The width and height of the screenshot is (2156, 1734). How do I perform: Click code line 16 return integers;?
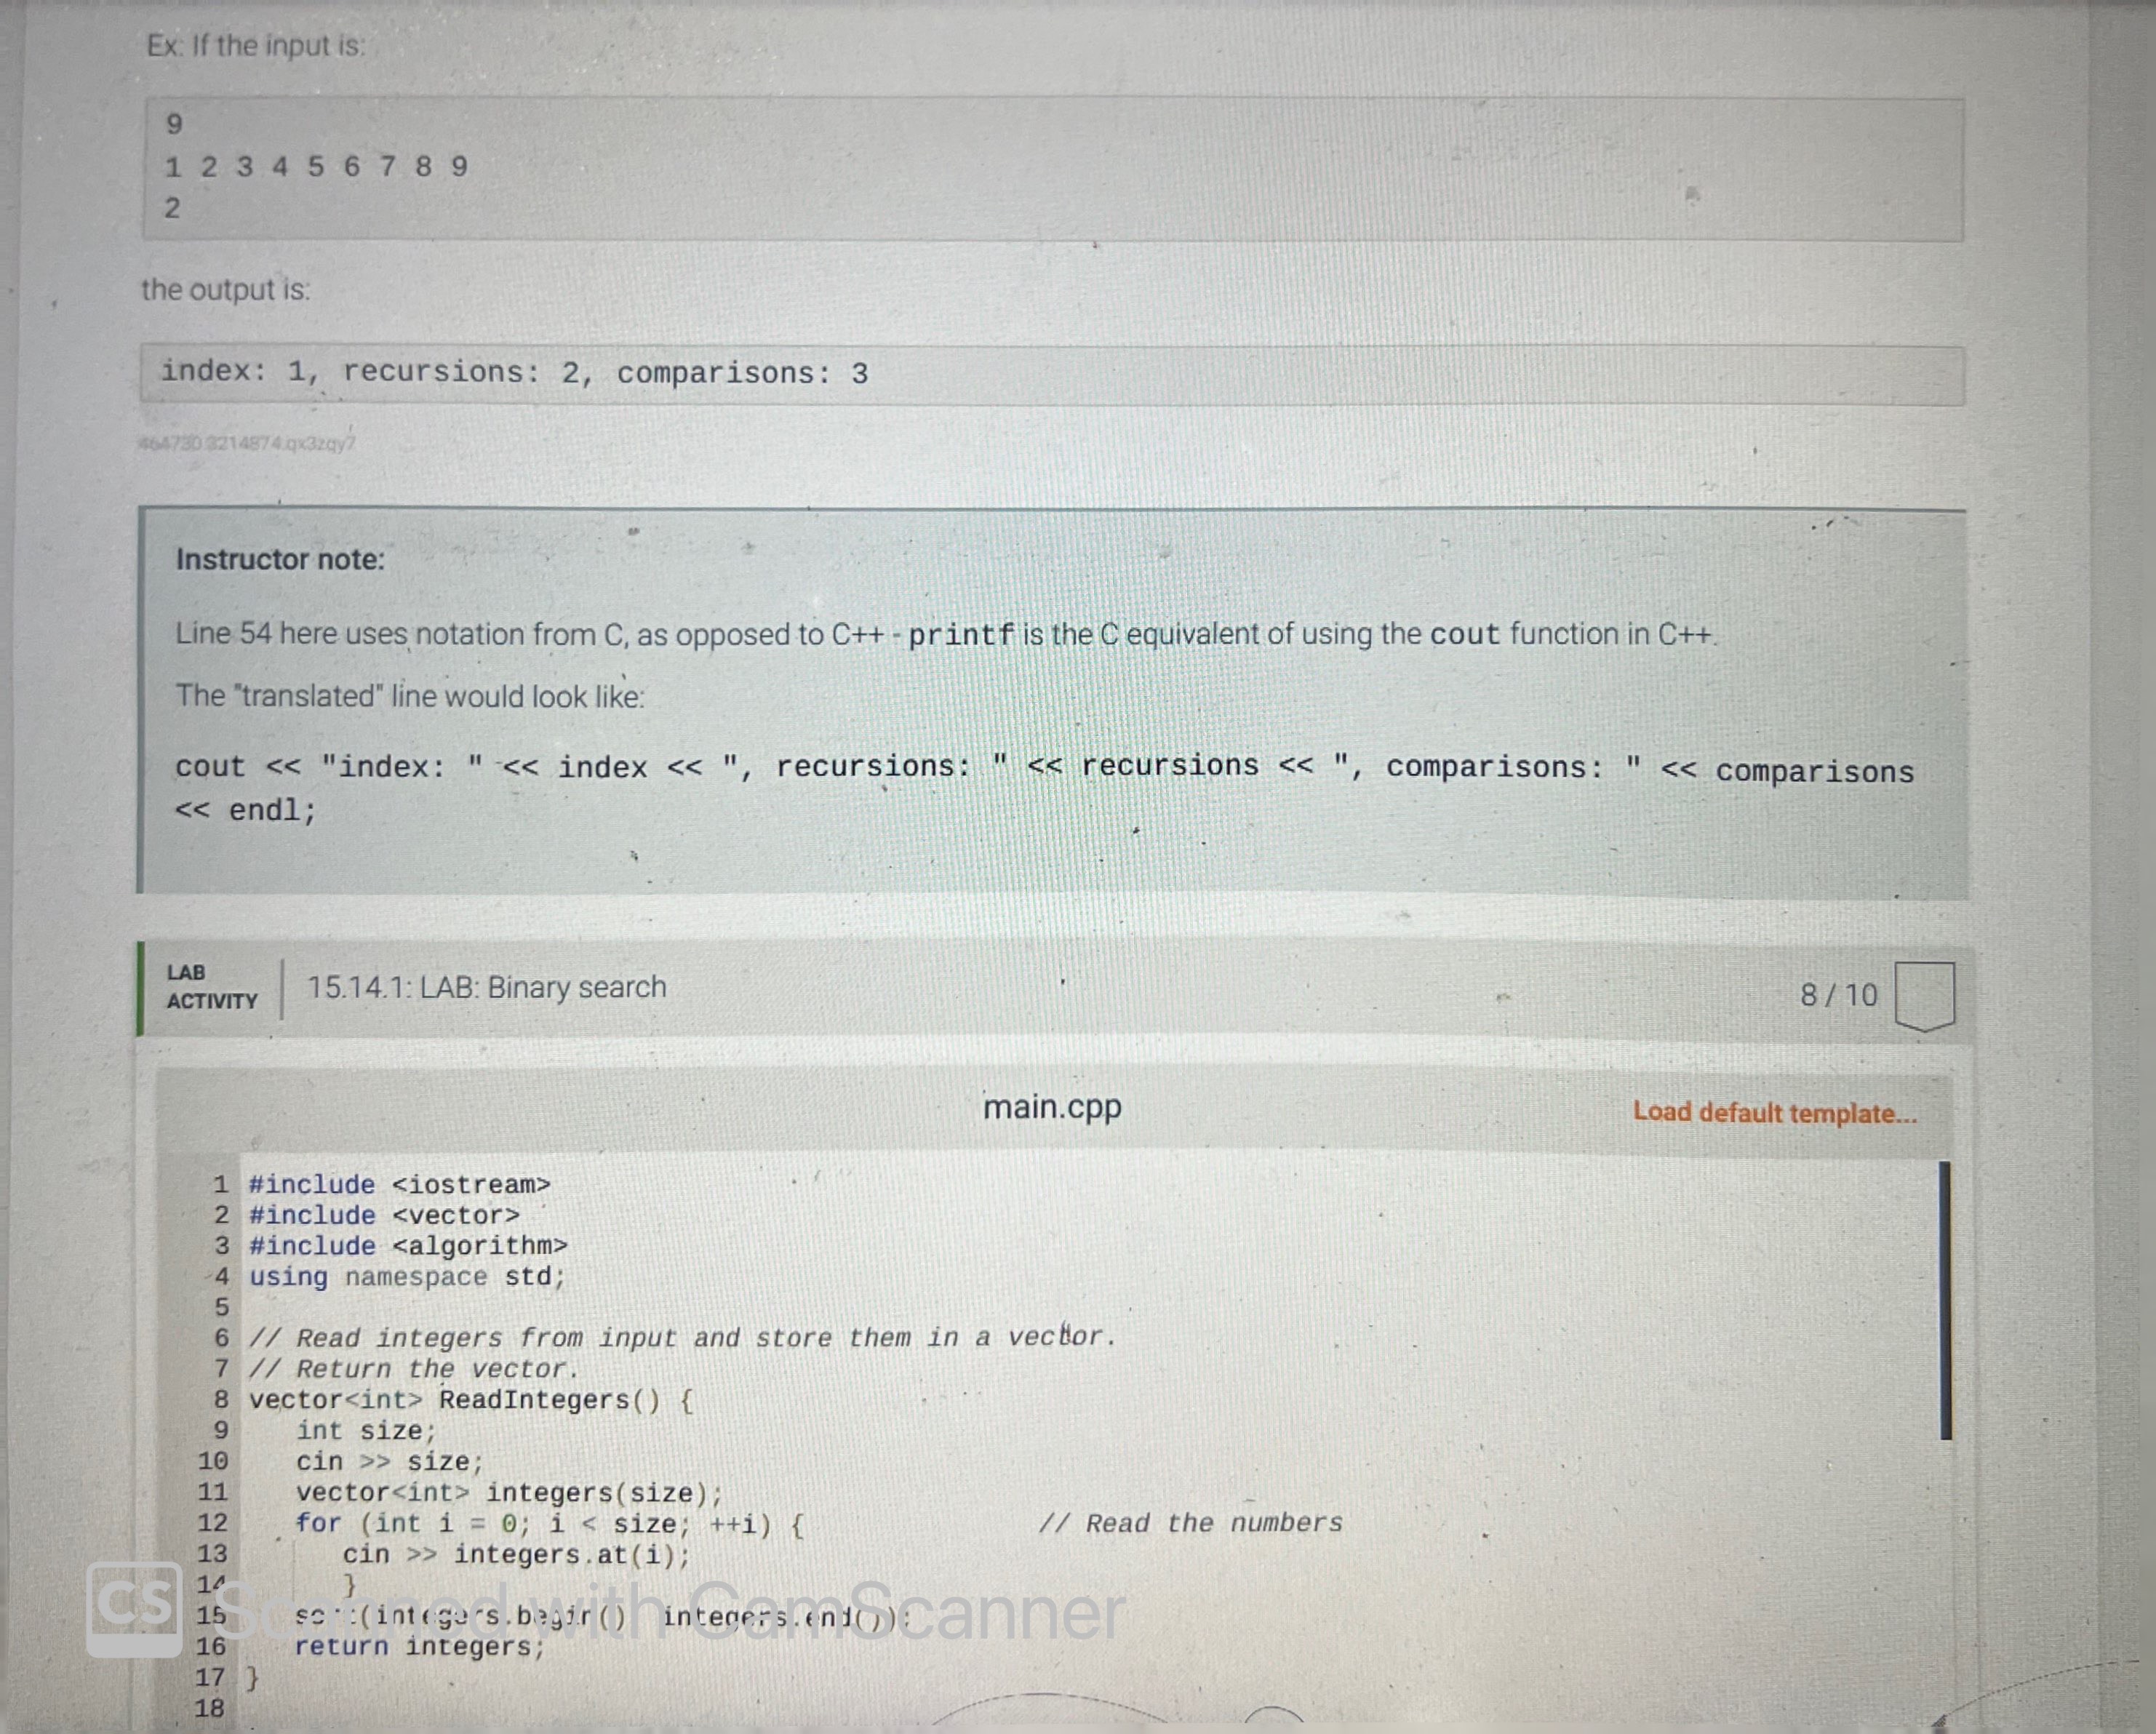(x=420, y=1647)
